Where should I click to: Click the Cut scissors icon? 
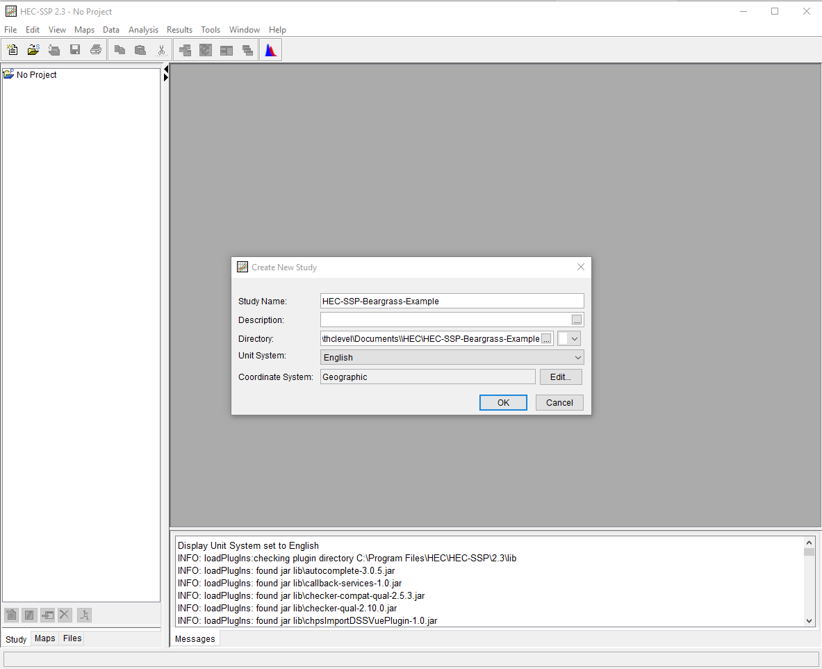[161, 50]
